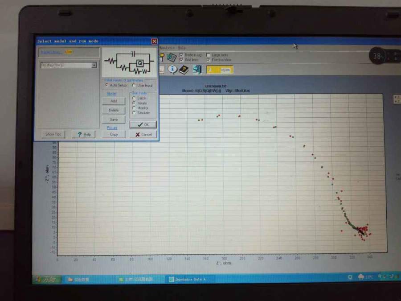Choose Simulate run mode

point(134,113)
